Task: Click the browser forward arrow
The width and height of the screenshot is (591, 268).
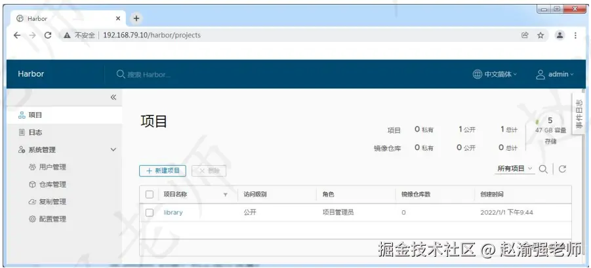Action: [32, 35]
